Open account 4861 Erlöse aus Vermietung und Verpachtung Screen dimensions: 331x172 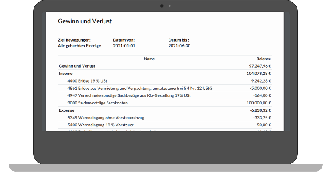140,88
